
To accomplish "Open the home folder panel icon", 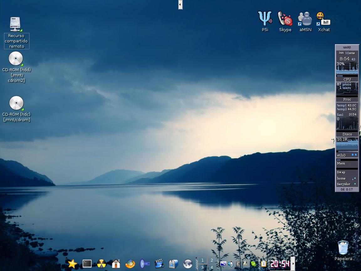I will tap(116, 263).
